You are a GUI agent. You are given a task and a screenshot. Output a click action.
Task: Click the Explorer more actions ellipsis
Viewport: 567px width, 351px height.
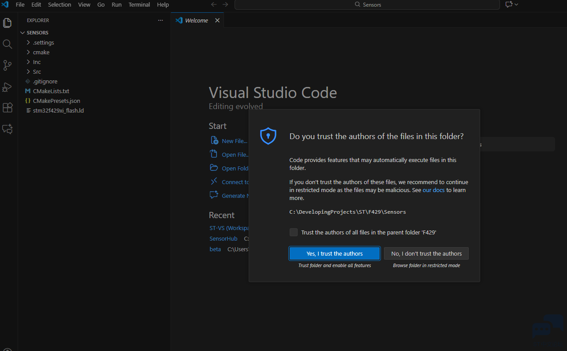click(x=160, y=20)
